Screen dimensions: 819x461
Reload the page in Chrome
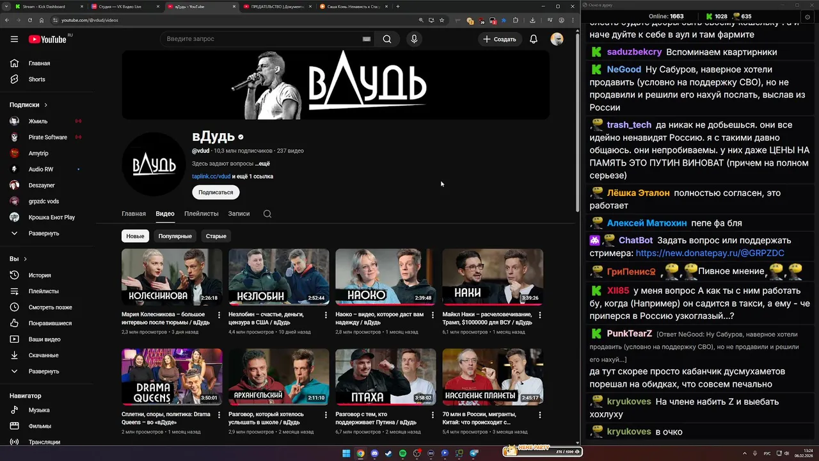(x=29, y=20)
